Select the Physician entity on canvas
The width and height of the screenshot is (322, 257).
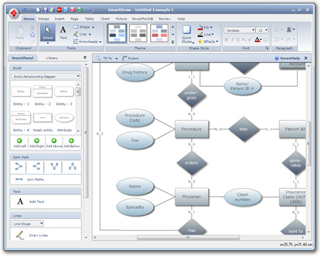coord(192,197)
